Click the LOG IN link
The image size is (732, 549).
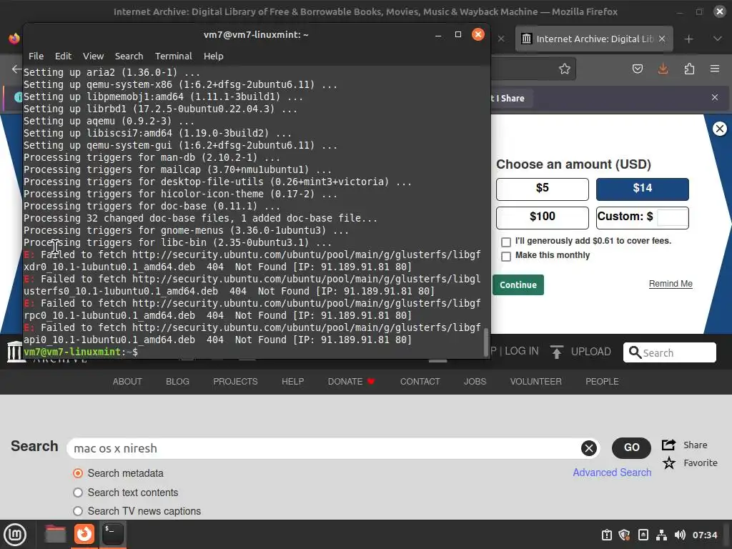click(x=521, y=351)
